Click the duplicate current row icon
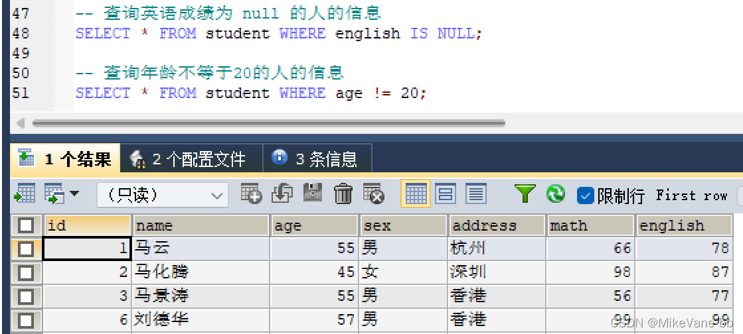The height and width of the screenshot is (334, 743). click(282, 194)
